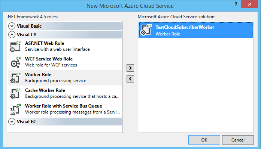This screenshot has height=149, width=261.
Task: Click the TestCloudSubscriberWorker role icon
Action: click(146, 30)
